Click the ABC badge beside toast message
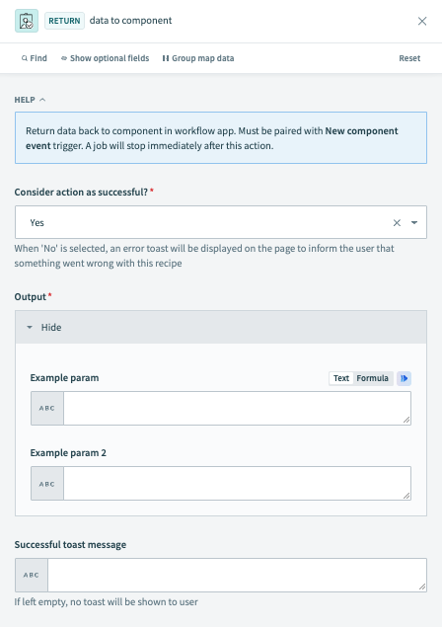Screen dimensions: 442x627 [x=32, y=575]
